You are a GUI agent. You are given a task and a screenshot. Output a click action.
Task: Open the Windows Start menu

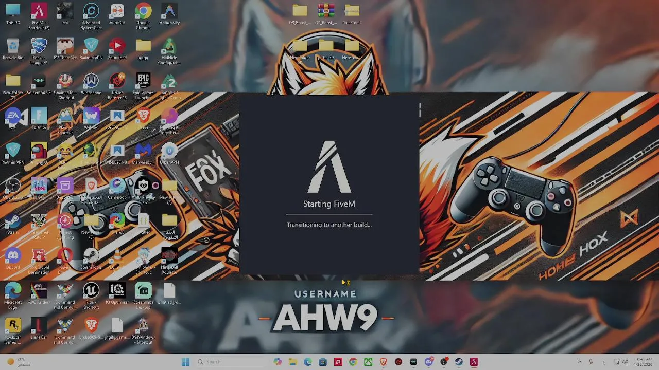[186, 362]
